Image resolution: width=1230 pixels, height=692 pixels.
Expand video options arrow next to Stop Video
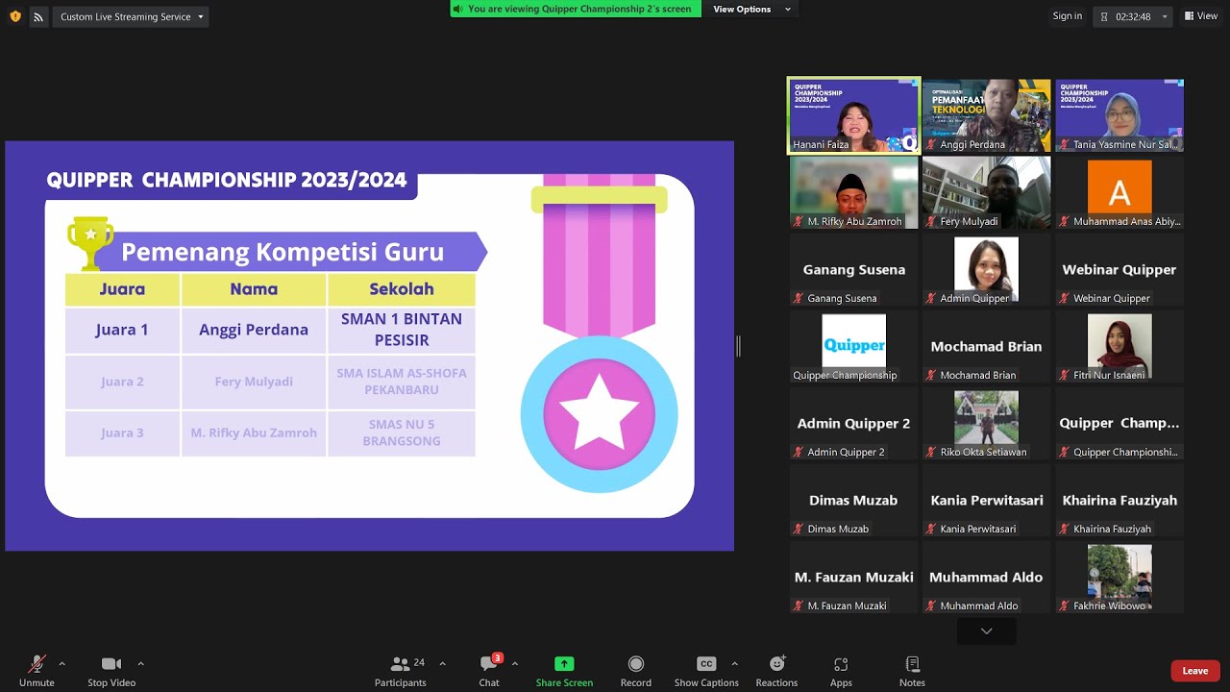pos(140,663)
